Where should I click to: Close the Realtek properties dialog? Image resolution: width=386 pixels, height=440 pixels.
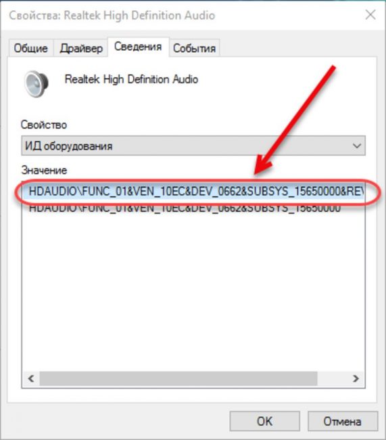tap(370, 15)
